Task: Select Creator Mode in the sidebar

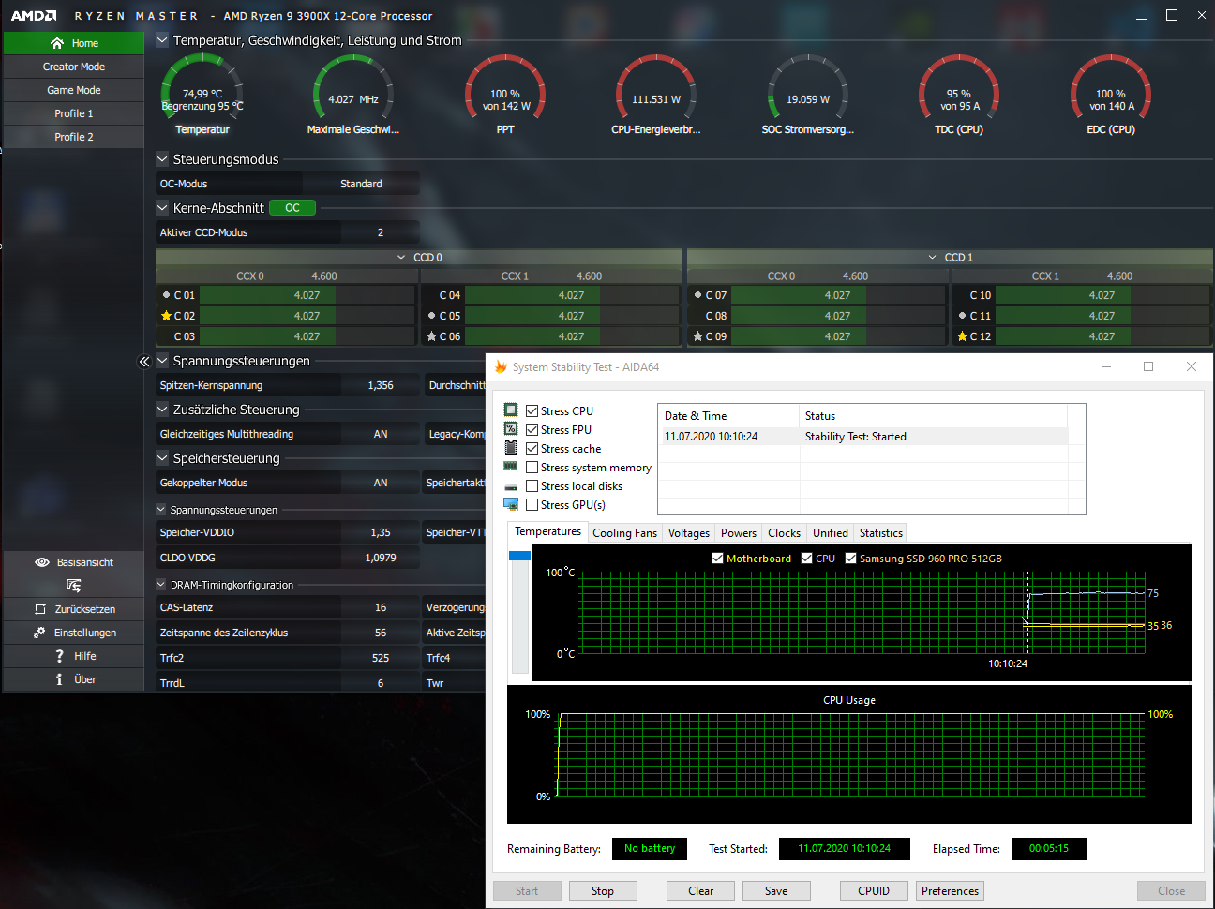Action: tap(74, 67)
